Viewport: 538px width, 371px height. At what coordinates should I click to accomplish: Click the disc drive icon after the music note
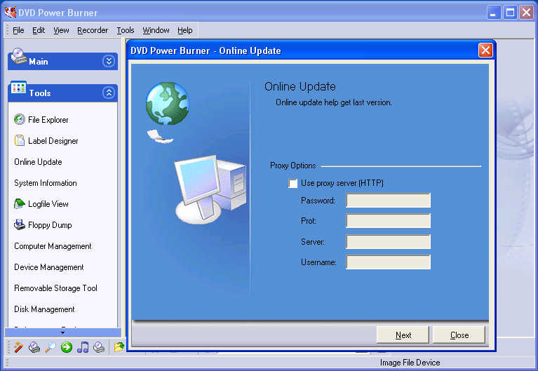coord(99,347)
